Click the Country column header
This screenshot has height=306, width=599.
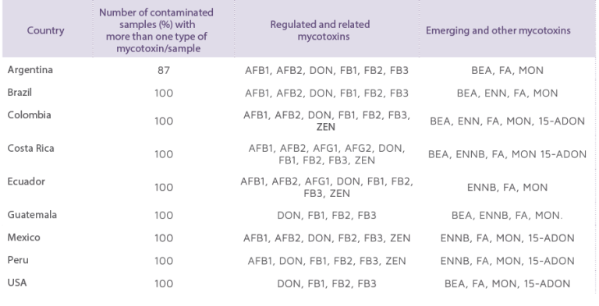click(x=45, y=30)
